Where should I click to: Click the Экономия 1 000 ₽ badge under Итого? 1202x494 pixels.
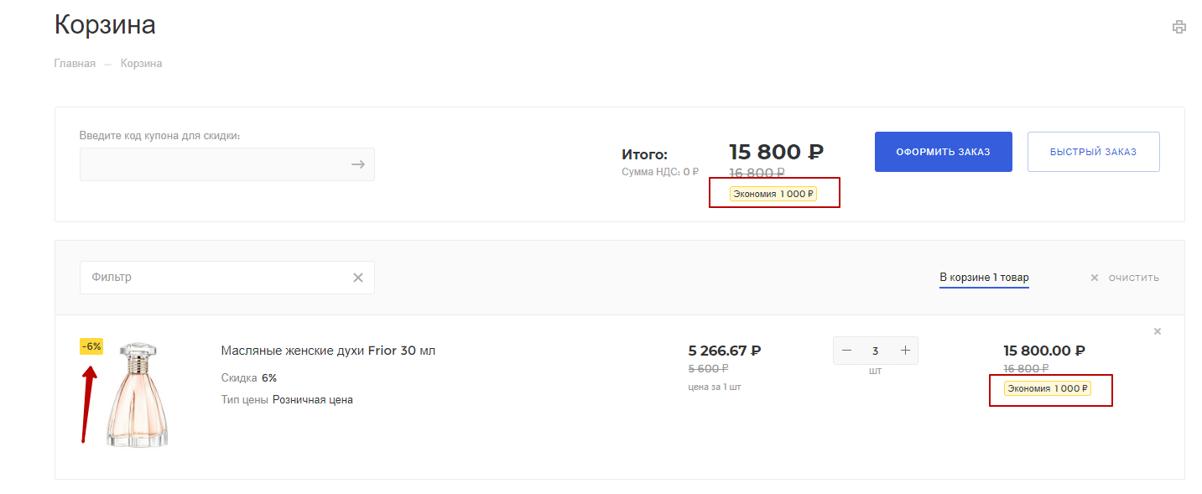[773, 194]
